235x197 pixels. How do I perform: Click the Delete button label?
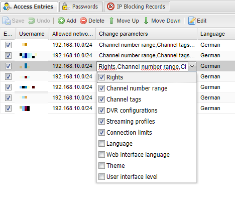click(x=96, y=21)
